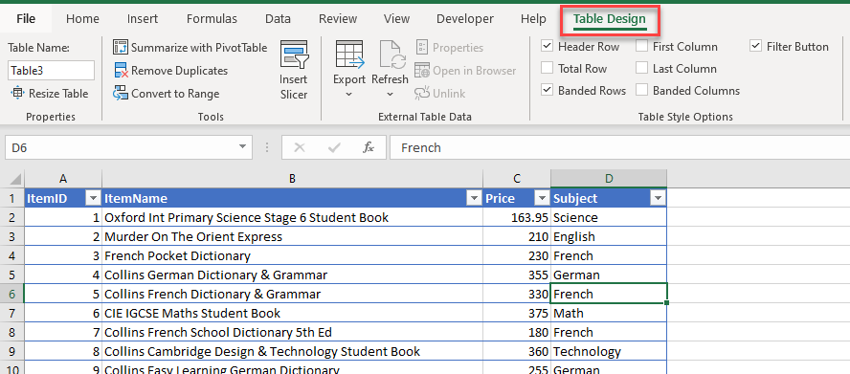This screenshot has height=374, width=850.
Task: Uncheck the Header Row checkbox
Action: click(547, 47)
